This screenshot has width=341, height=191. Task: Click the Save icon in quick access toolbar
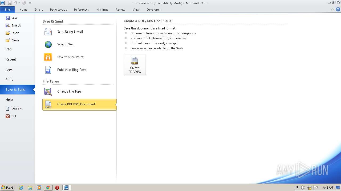(x=9, y=3)
